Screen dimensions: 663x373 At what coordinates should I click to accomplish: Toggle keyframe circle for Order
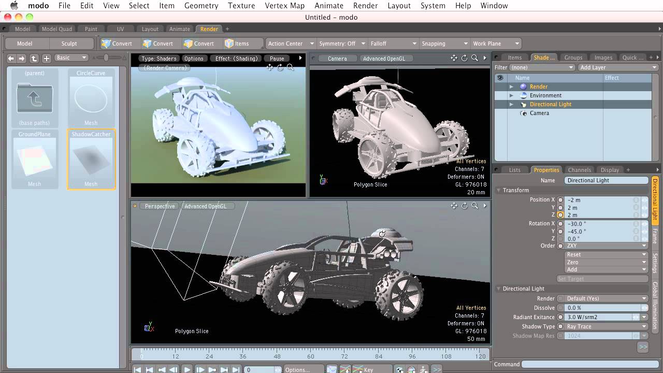pos(560,246)
